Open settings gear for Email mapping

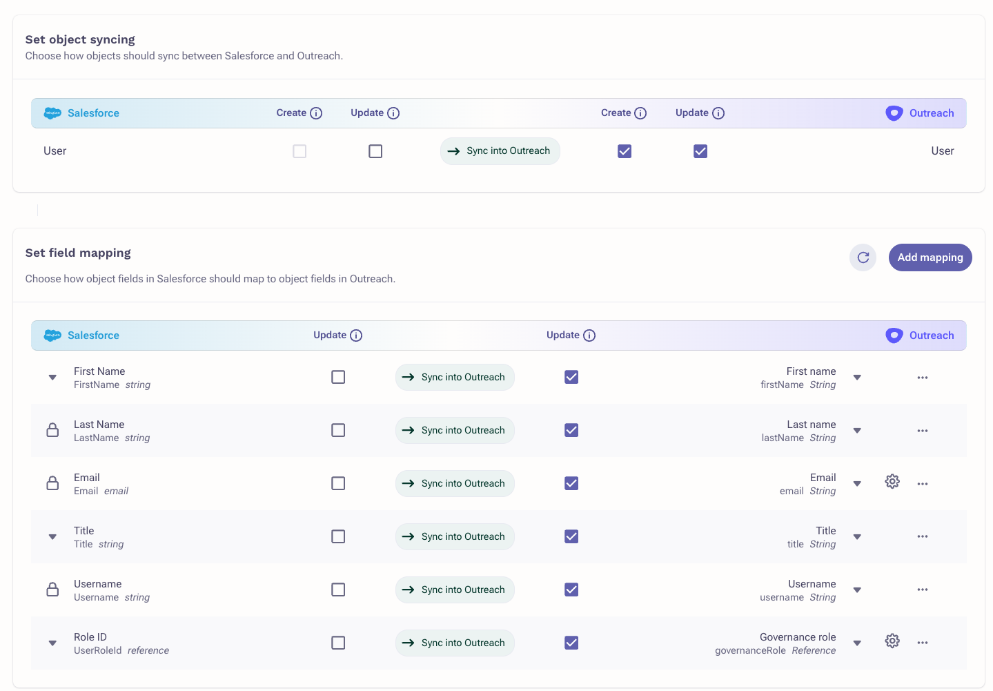coord(892,481)
